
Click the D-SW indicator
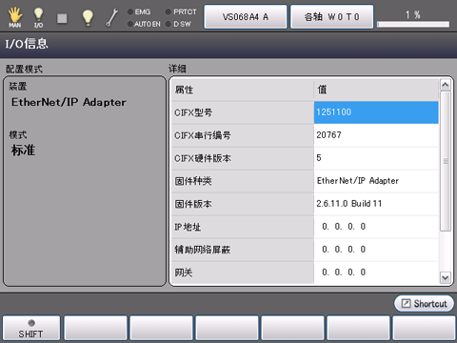point(178,24)
